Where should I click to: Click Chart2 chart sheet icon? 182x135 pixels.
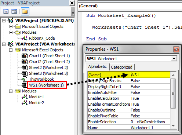pos(25,62)
